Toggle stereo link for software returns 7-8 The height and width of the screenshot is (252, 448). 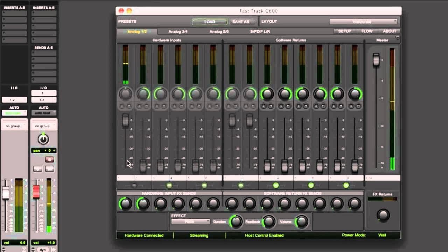(346, 185)
